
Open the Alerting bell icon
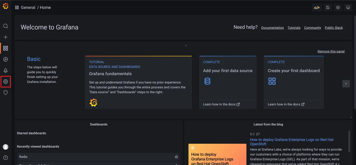tap(5, 71)
